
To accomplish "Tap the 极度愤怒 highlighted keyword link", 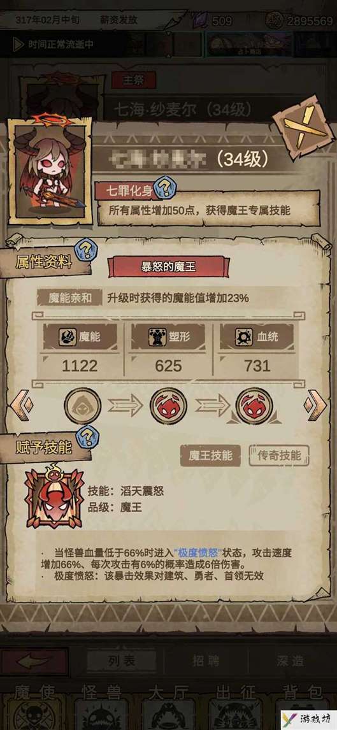I will (198, 553).
